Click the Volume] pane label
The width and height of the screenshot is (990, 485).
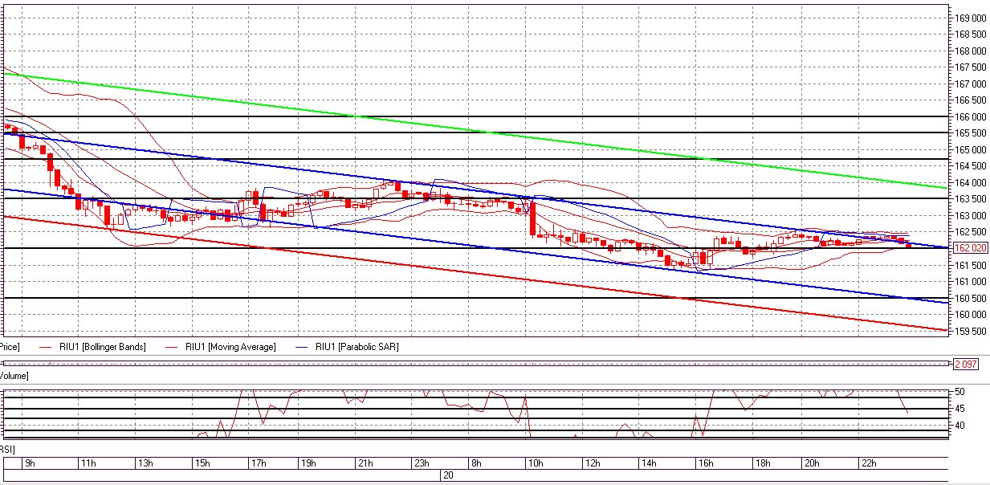tap(13, 375)
